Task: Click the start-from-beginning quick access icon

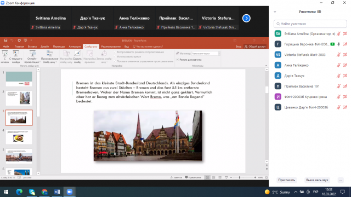Action: [25, 40]
